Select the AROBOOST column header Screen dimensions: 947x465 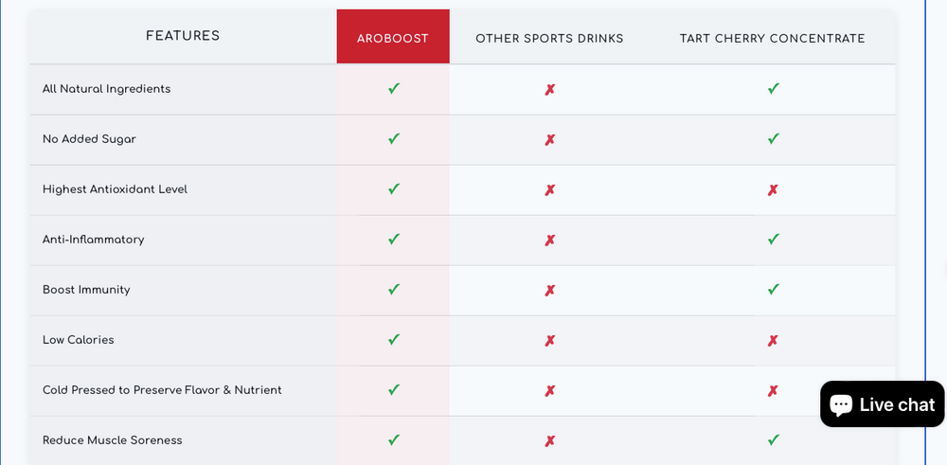[393, 39]
